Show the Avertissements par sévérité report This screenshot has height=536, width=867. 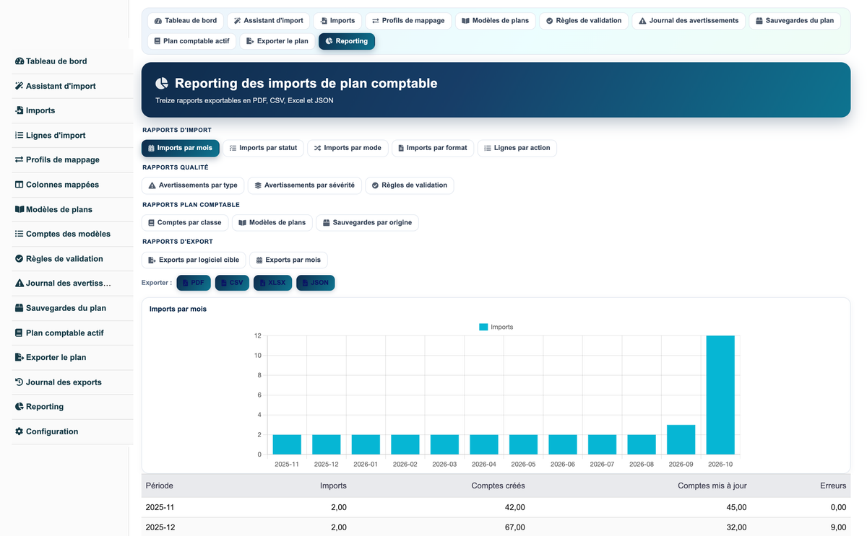[x=305, y=185]
